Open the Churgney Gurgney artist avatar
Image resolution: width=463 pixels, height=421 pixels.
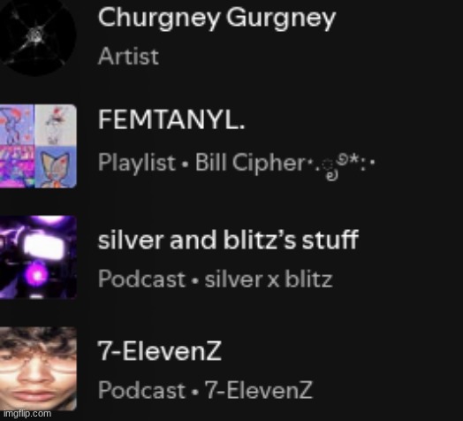[38, 37]
